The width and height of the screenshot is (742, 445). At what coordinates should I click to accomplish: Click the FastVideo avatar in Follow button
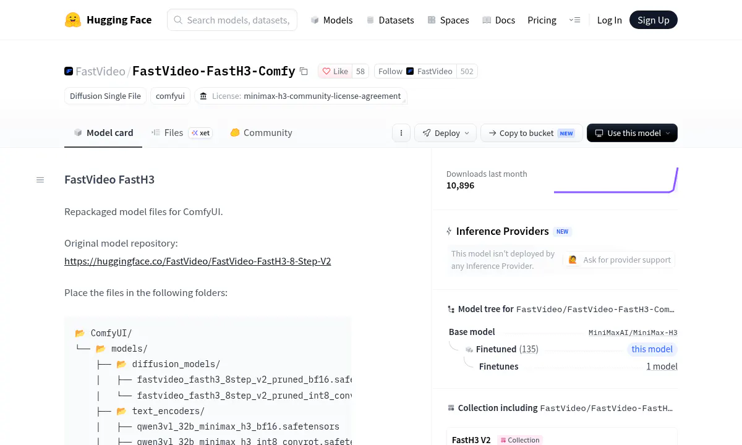click(x=410, y=71)
